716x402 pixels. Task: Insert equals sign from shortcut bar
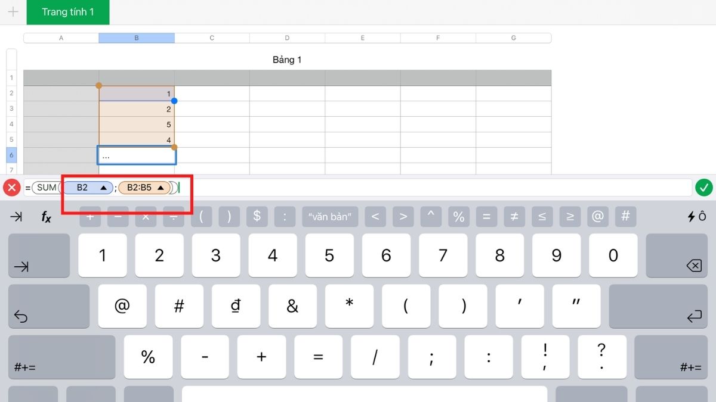point(486,217)
